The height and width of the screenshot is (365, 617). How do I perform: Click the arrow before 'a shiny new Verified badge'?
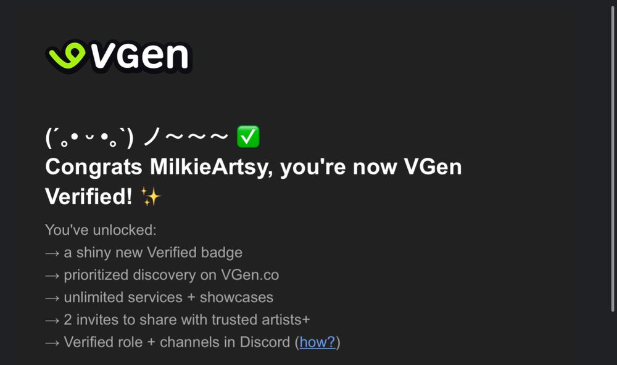(52, 253)
